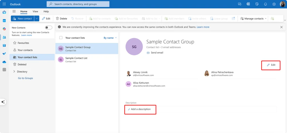Viewport: 287px width, 133px height.
Task: Expand the ribbon with chevron at right
Action: (285, 20)
